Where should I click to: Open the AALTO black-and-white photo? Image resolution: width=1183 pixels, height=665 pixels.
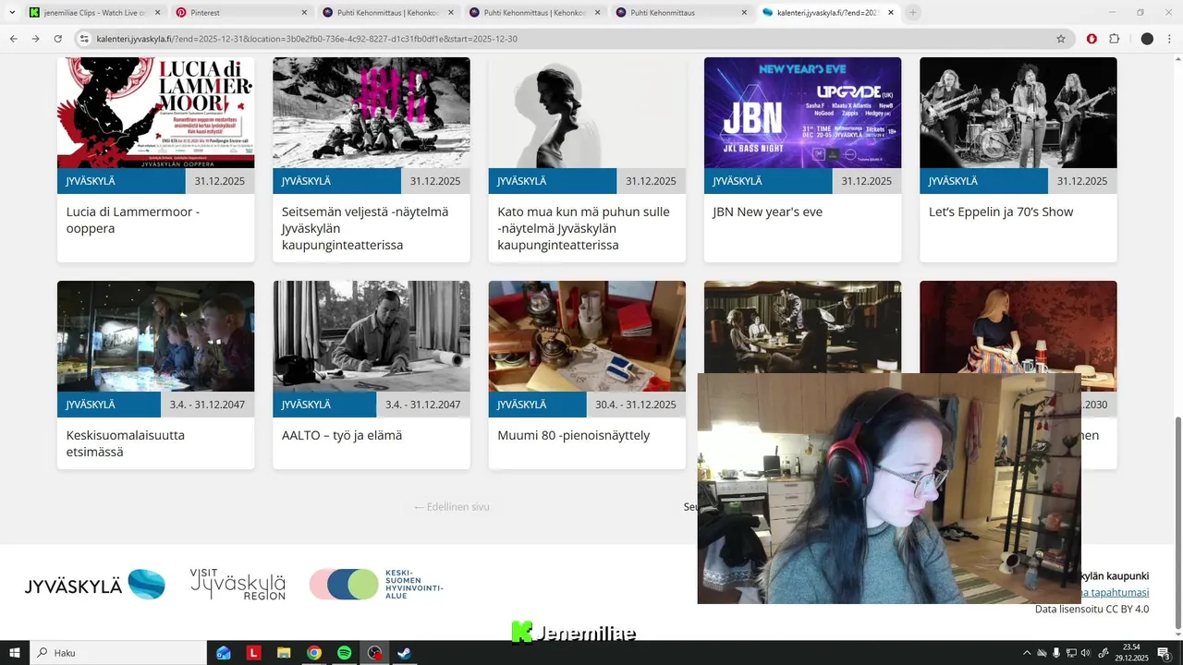[x=372, y=336]
